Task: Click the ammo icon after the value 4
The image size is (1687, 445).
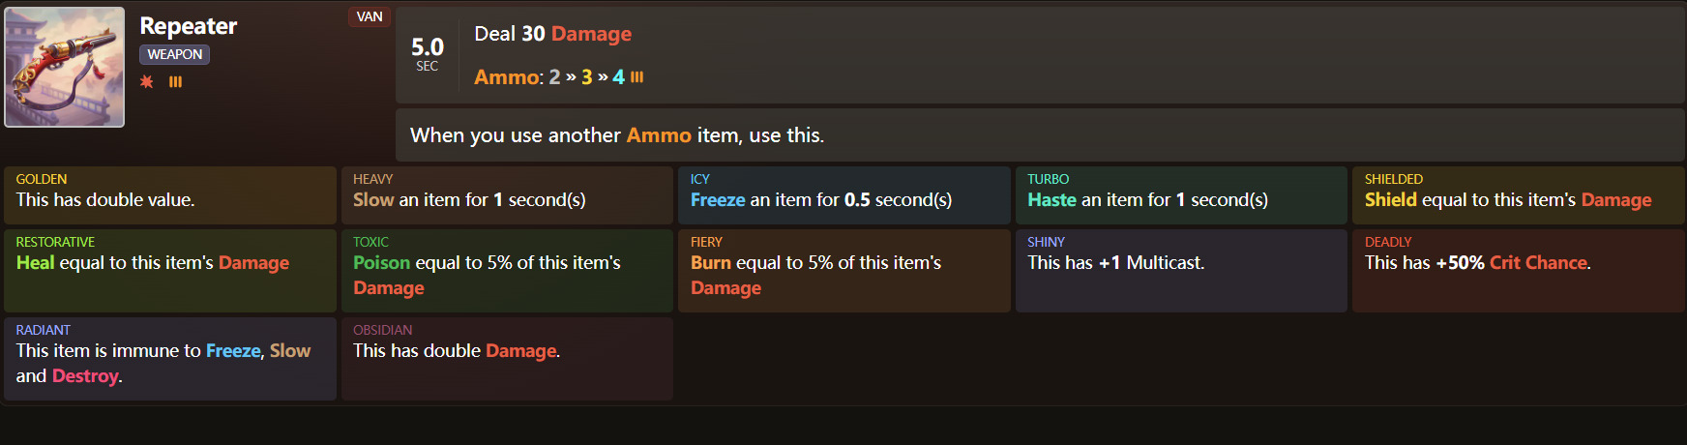Action: pyautogui.click(x=636, y=77)
